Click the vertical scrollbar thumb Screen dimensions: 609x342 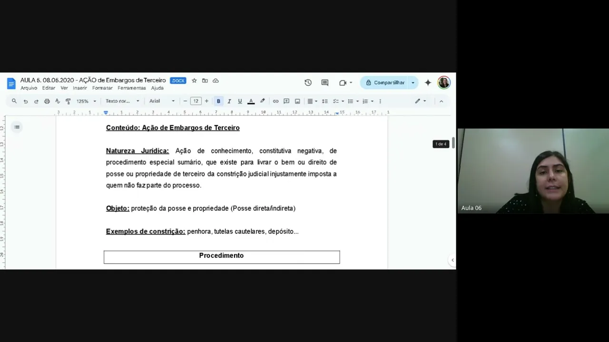(453, 143)
